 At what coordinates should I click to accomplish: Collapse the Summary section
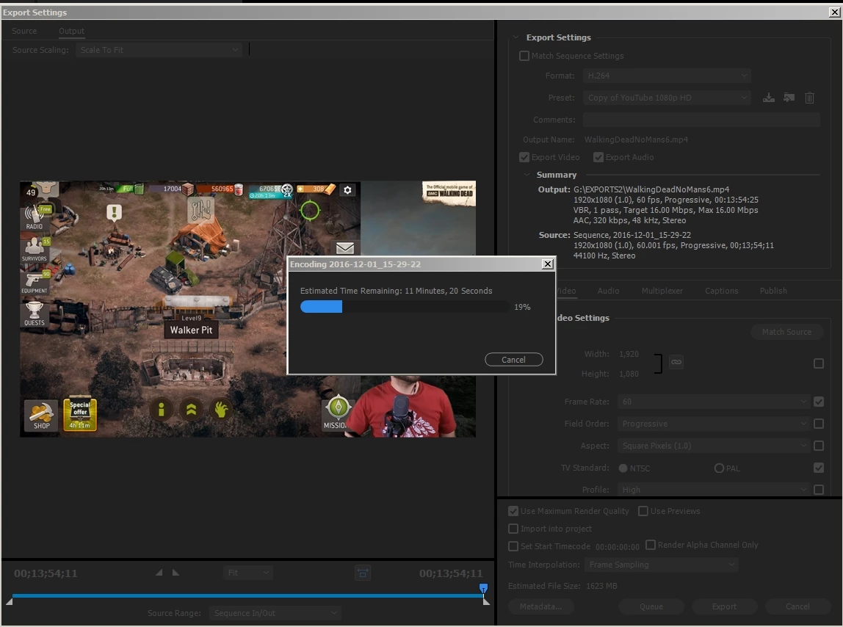pos(527,175)
